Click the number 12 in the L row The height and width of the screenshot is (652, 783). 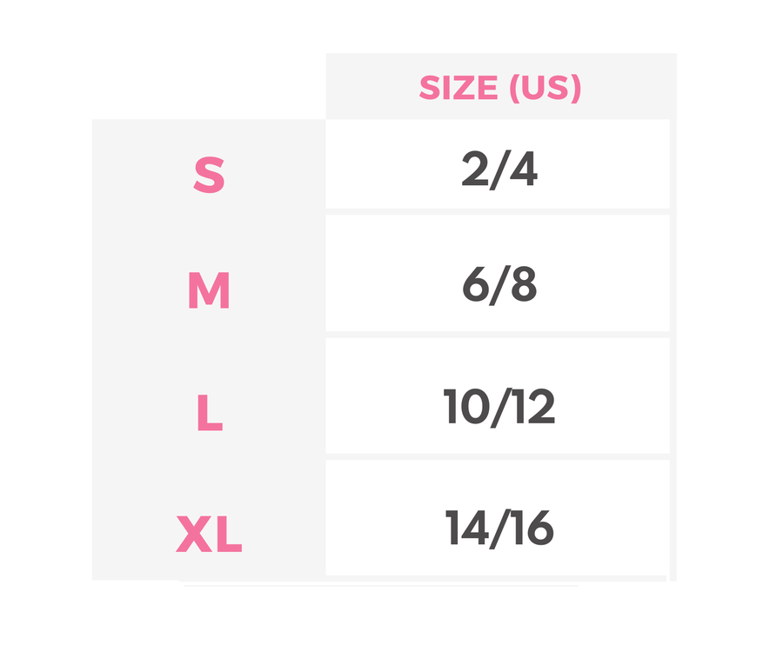532,406
